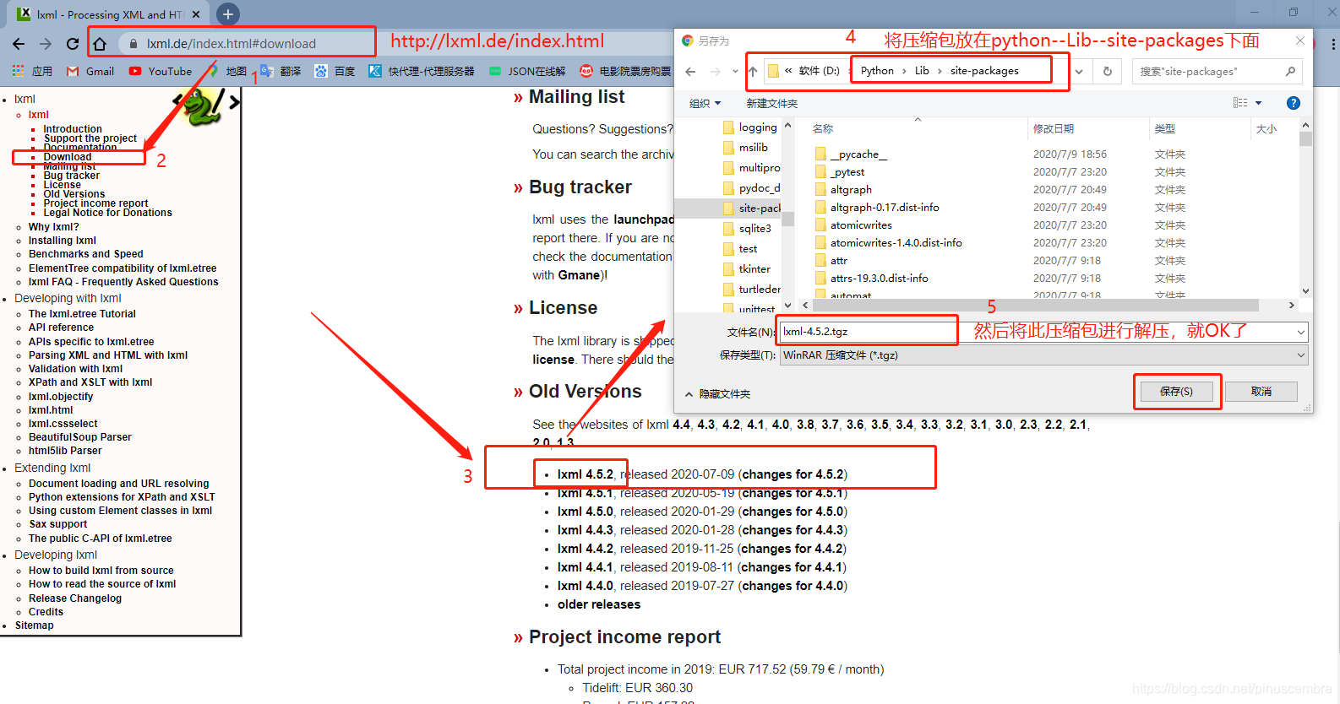
Task: Go up one folder level in save dialog
Action: coord(753,72)
